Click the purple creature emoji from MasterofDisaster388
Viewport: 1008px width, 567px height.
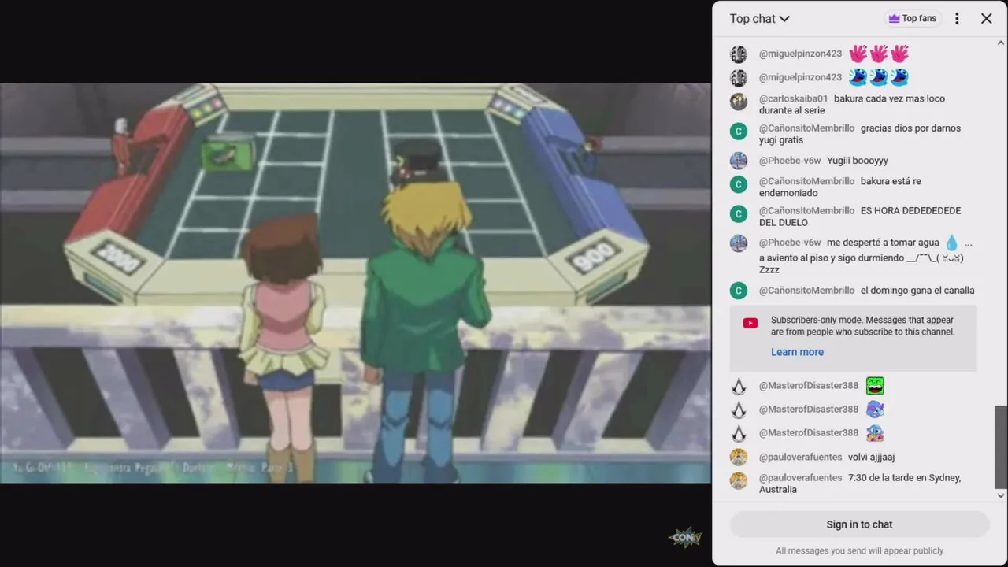pos(875,409)
